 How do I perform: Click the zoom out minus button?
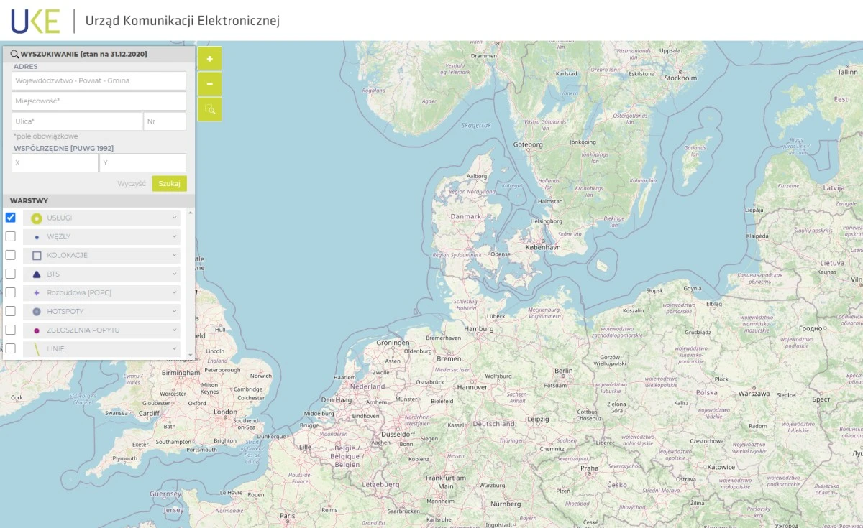tap(209, 84)
